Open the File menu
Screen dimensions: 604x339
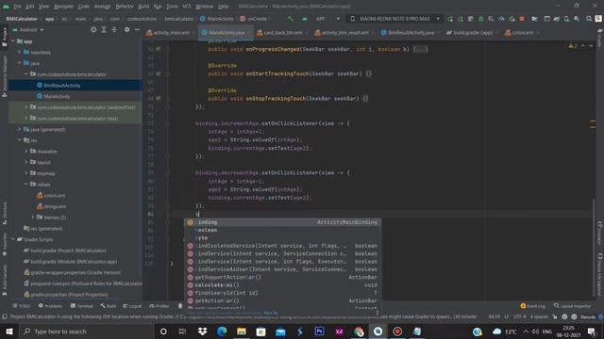(x=17, y=7)
